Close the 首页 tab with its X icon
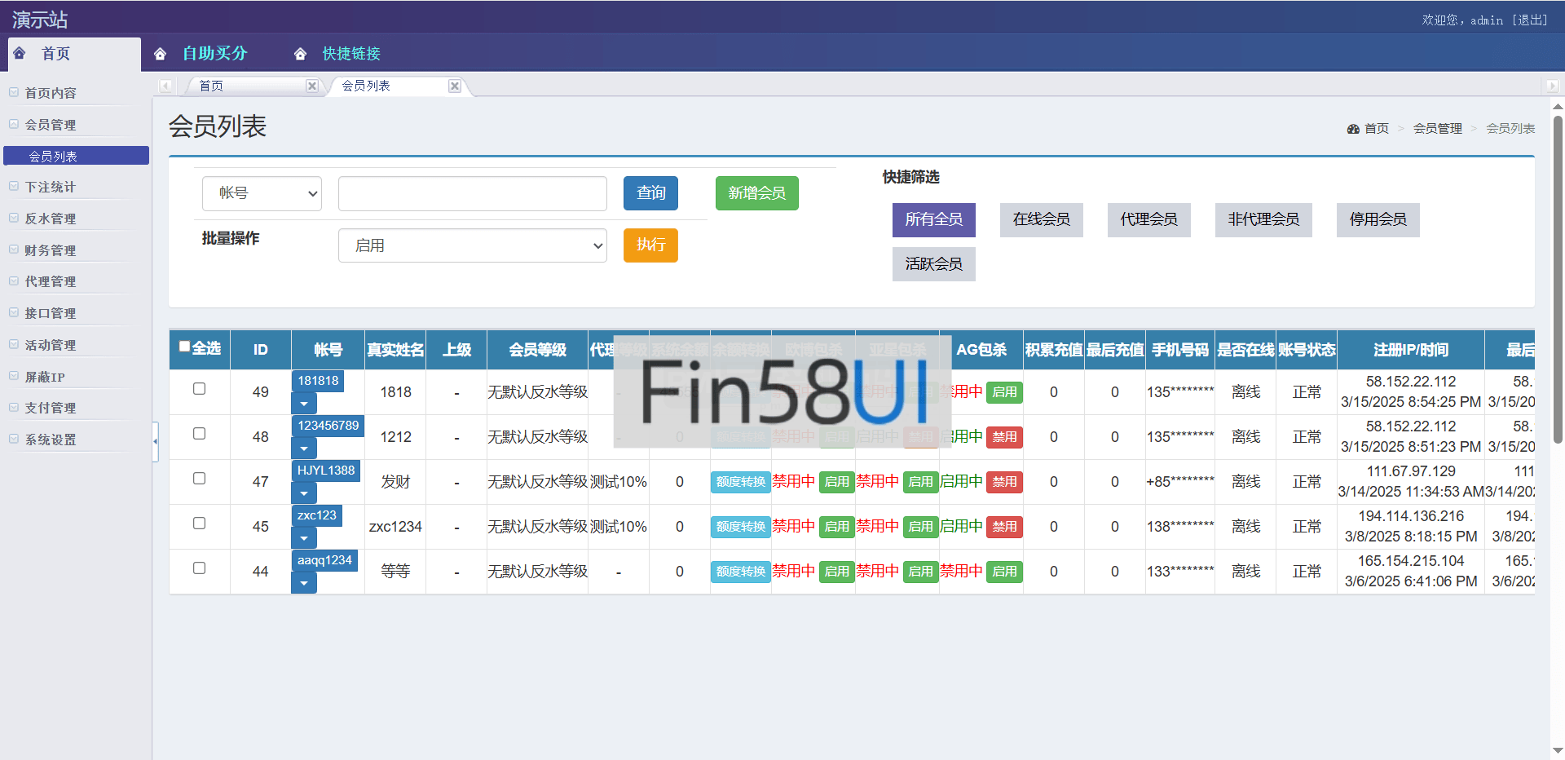1565x760 pixels. [x=311, y=86]
